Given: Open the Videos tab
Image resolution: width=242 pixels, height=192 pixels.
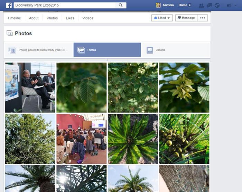Looking at the screenshot, I should pyautogui.click(x=88, y=18).
